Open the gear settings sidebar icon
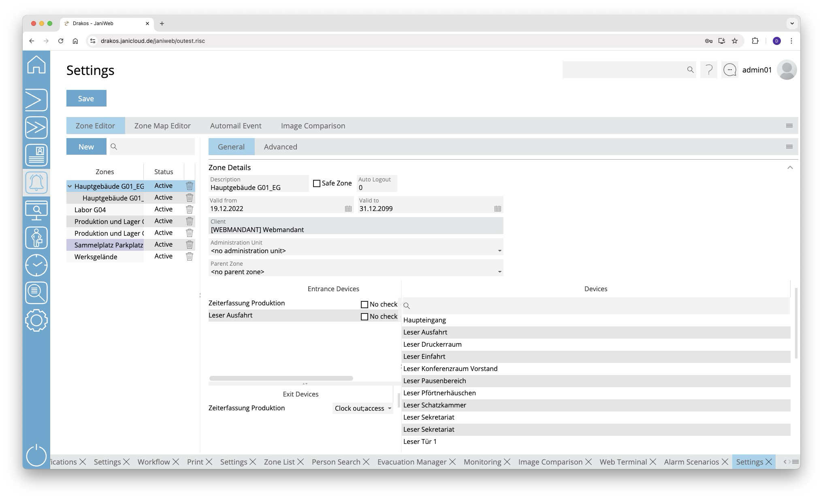 click(36, 320)
